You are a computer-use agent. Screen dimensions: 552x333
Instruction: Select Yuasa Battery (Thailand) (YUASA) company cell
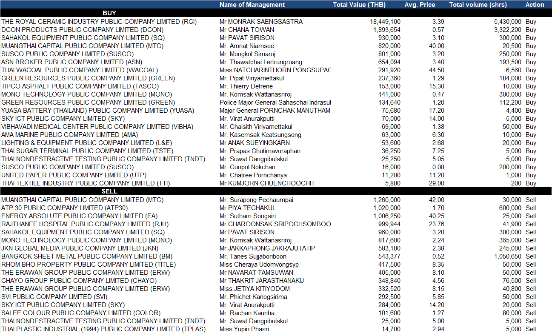point(97,110)
